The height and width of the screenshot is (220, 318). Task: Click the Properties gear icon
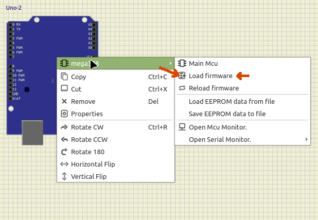(64, 114)
